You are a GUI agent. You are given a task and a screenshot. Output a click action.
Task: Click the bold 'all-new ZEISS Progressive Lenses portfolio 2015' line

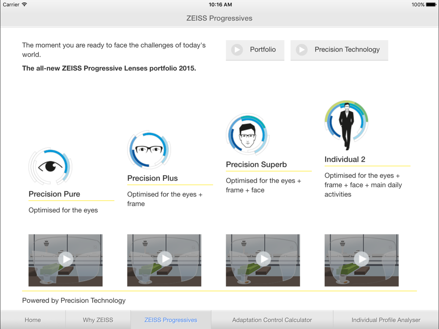click(109, 68)
